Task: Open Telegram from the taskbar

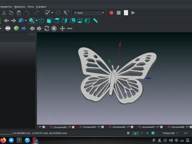Action: (x=11, y=140)
